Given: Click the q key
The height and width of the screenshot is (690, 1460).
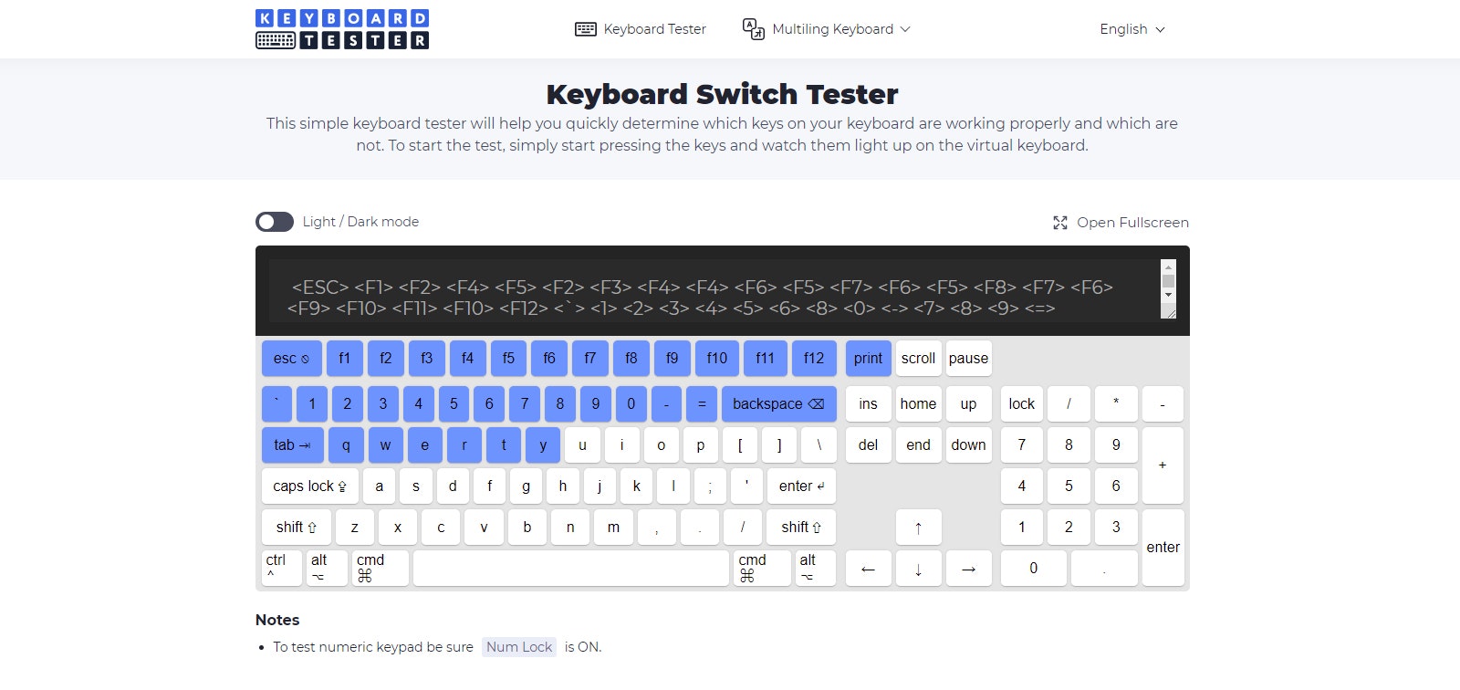Looking at the screenshot, I should point(346,445).
